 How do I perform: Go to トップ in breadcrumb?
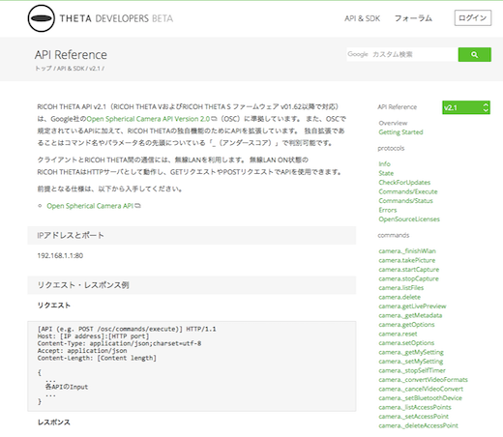(44, 69)
